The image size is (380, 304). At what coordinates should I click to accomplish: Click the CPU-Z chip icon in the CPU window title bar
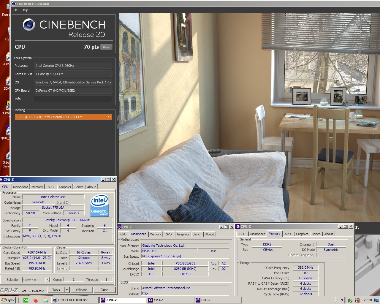click(x=1, y=180)
